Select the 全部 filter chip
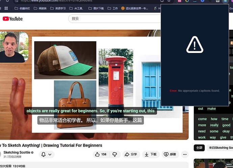The image size is (233, 168). (199, 148)
